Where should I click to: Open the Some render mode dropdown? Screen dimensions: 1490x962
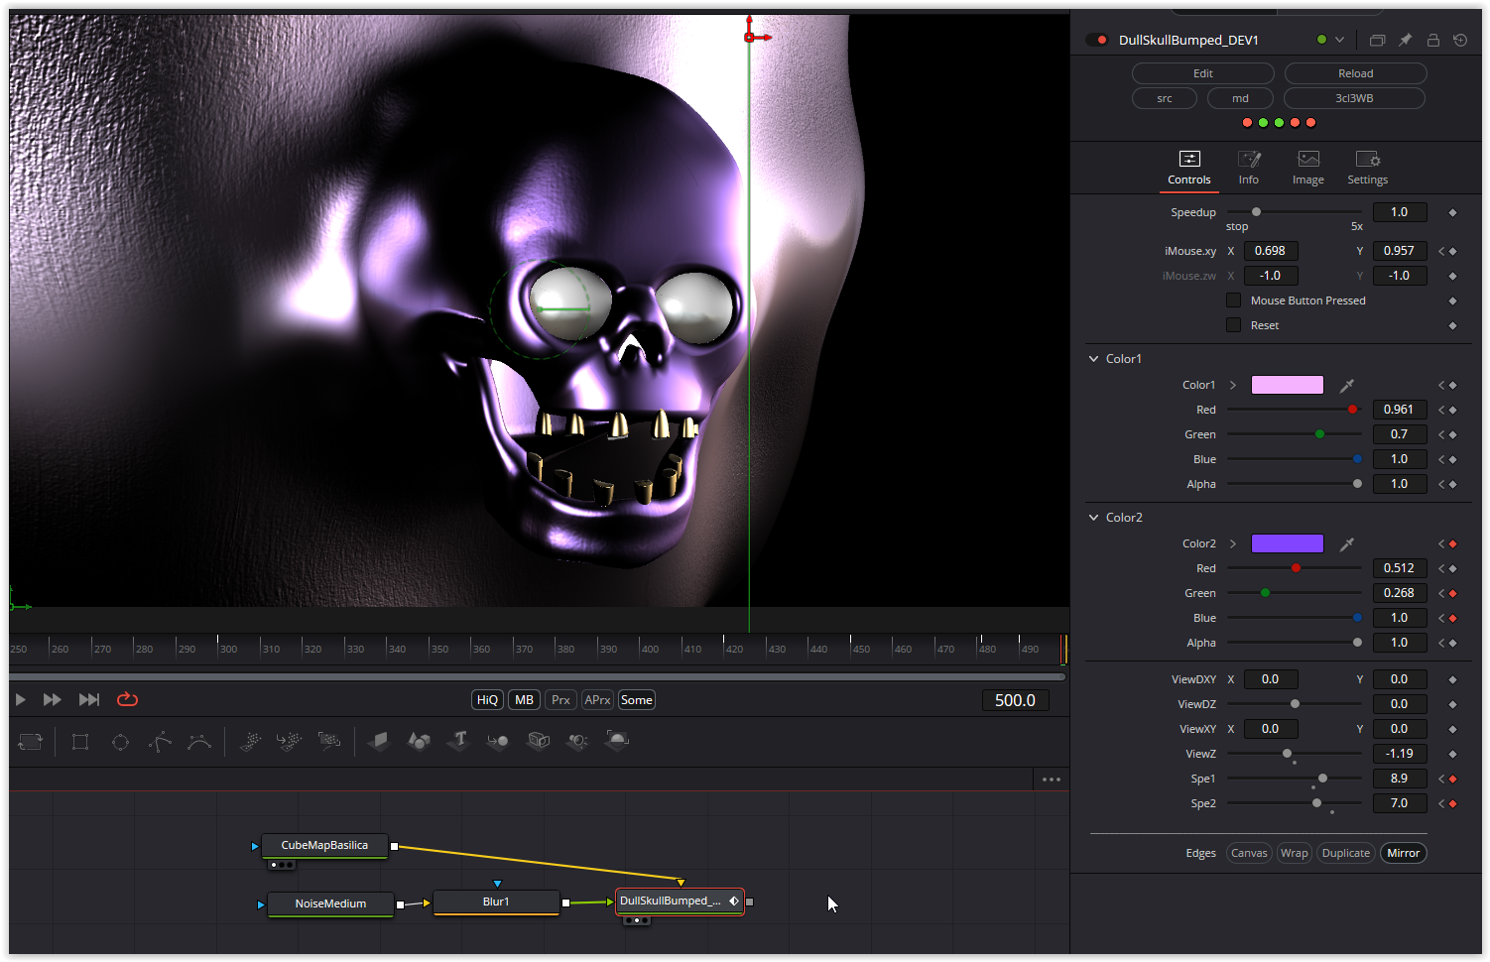click(637, 700)
